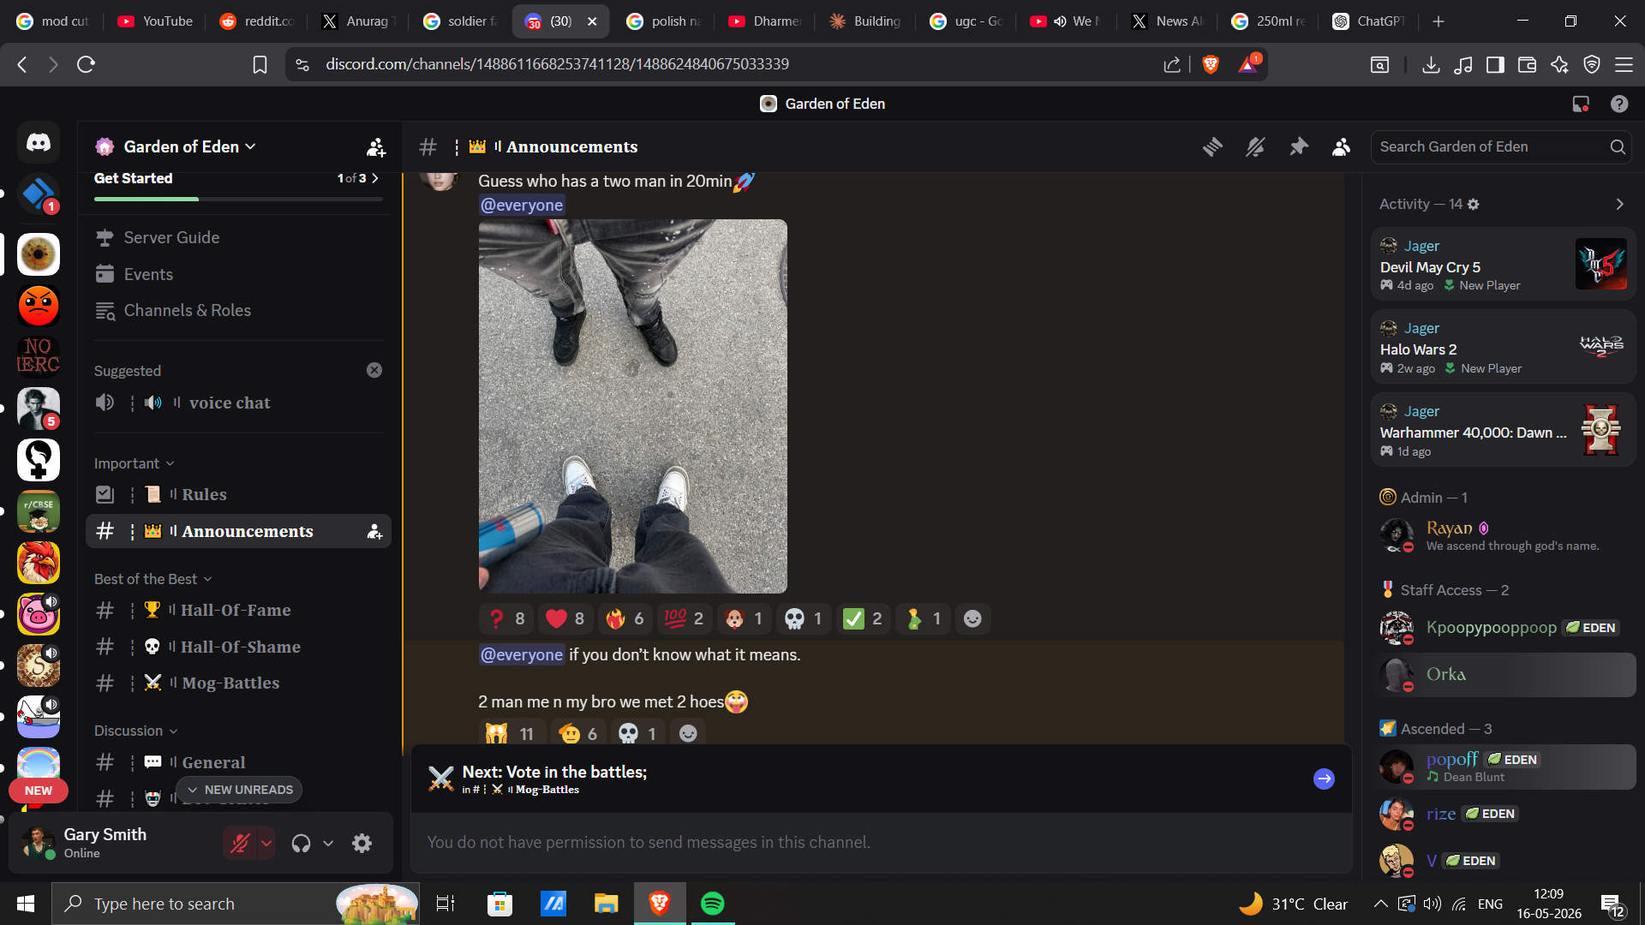This screenshot has height=925, width=1645.
Task: Click invite icon on Announcements channel row
Action: 374,531
